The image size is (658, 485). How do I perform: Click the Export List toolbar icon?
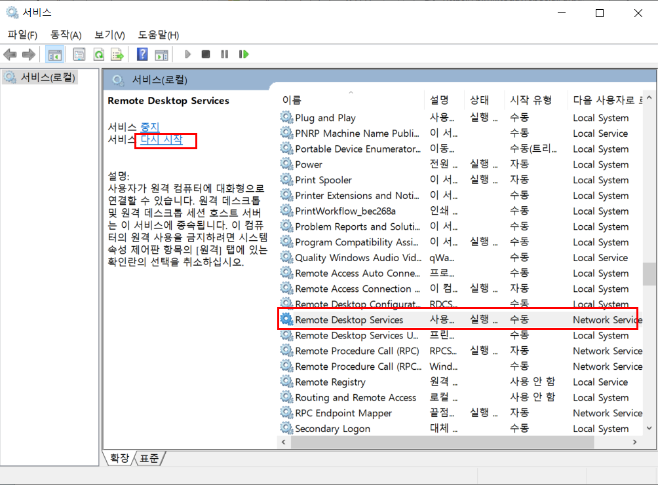[x=117, y=54]
